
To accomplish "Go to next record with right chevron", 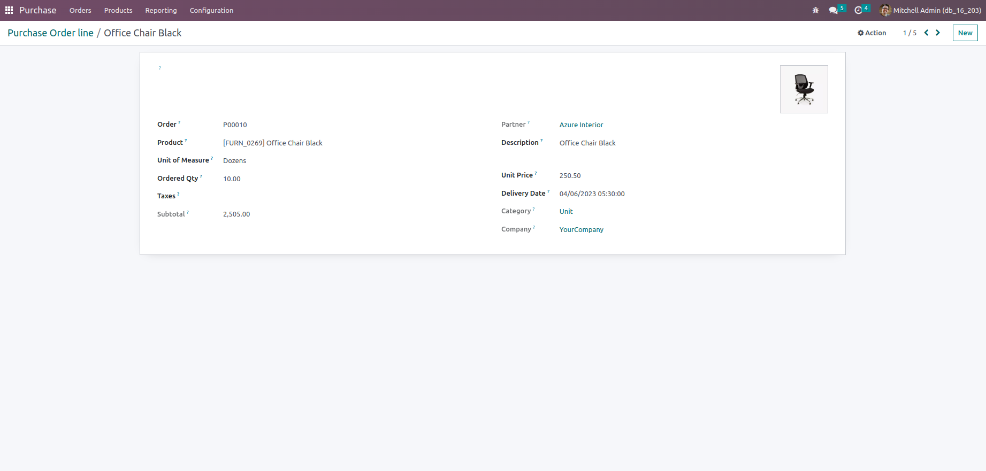I will click(x=938, y=33).
